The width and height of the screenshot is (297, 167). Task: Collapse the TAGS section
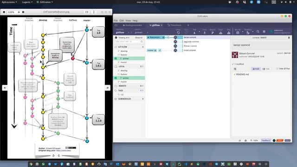click(x=129, y=90)
